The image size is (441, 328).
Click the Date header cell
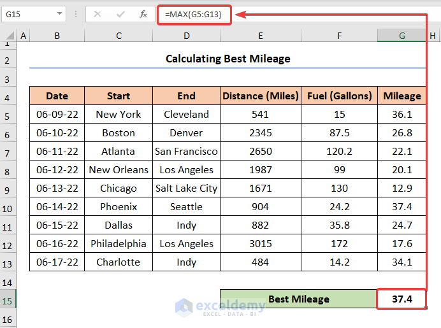pos(57,96)
